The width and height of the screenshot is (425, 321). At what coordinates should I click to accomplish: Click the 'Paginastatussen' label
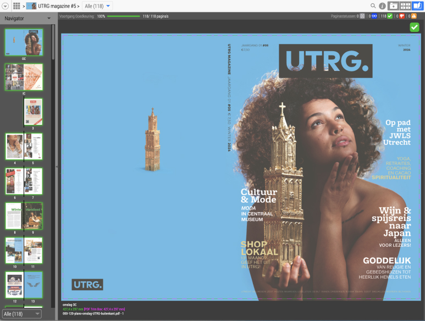coord(344,16)
